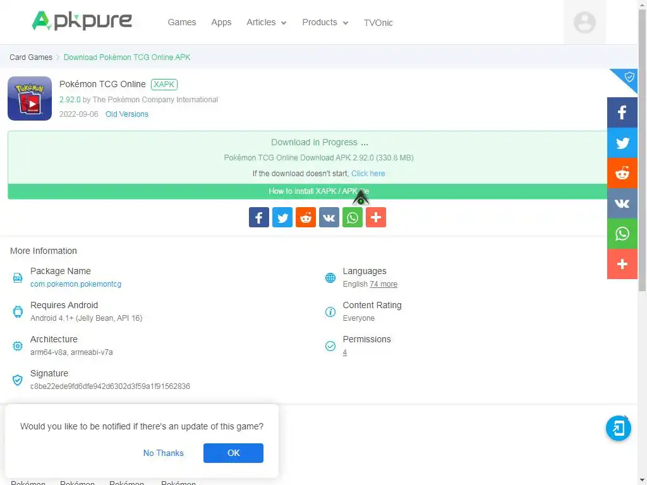This screenshot has width=647, height=485.
Task: Click the signature hash text
Action: 110,386
